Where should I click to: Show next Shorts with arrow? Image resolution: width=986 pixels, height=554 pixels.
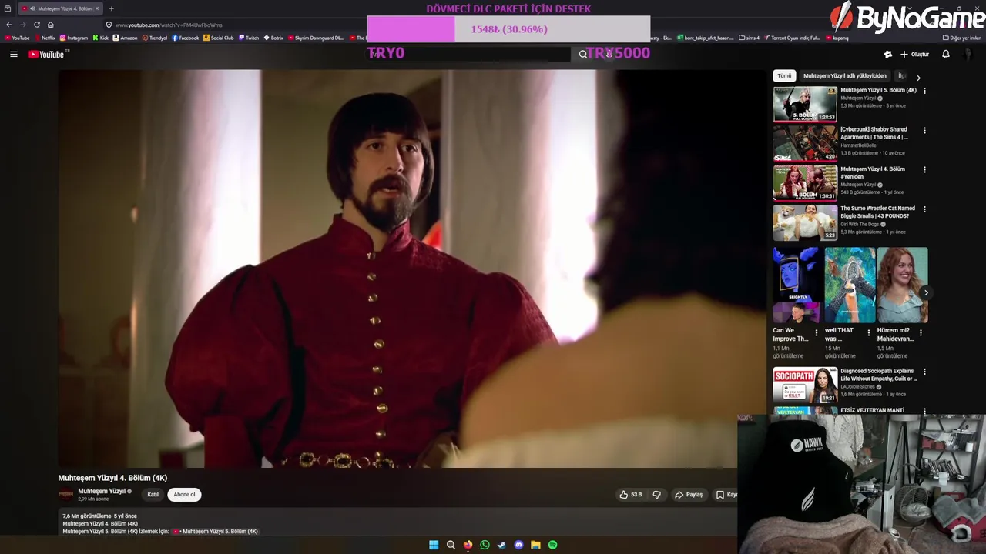(x=925, y=292)
